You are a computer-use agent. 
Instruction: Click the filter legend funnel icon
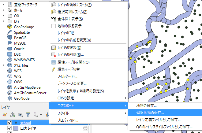click(x=28, y=114)
